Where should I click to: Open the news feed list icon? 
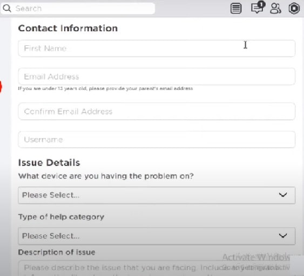click(236, 9)
